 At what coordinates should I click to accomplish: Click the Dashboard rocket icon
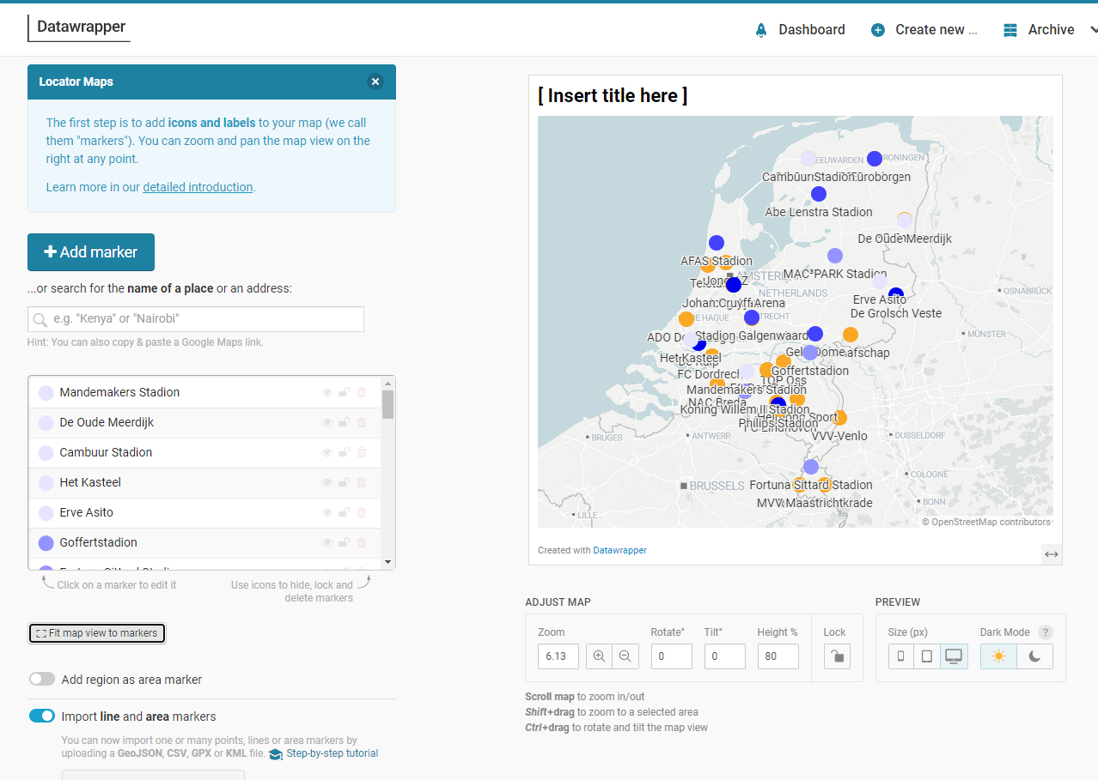click(761, 29)
